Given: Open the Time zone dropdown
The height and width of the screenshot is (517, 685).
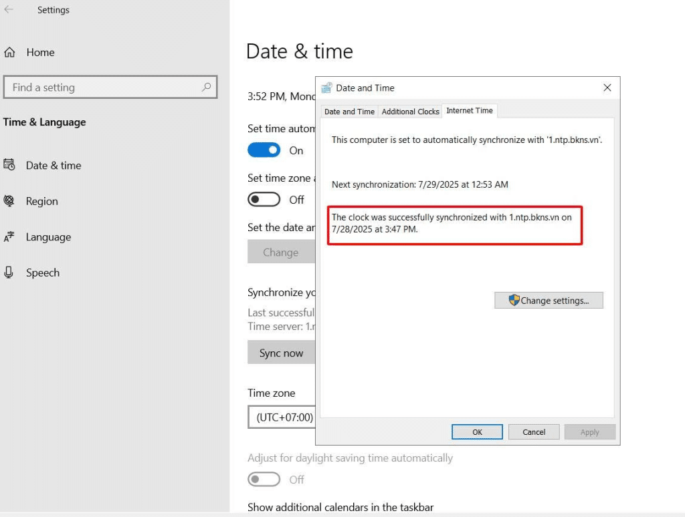Looking at the screenshot, I should tap(282, 417).
